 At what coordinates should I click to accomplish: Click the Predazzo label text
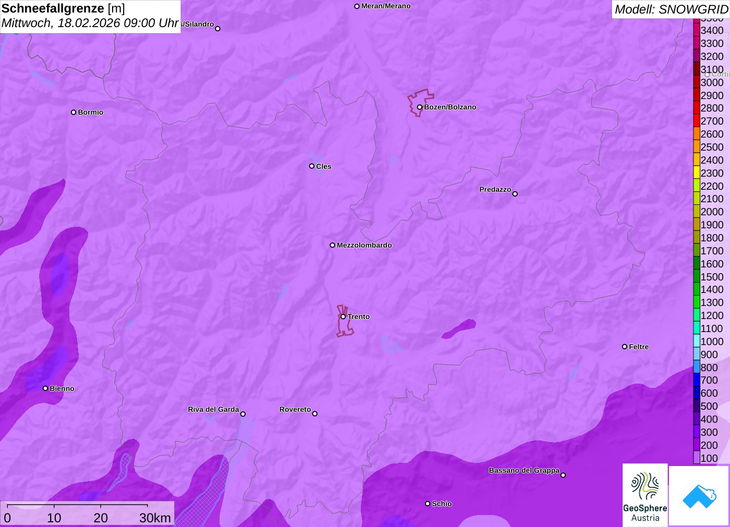pos(495,189)
